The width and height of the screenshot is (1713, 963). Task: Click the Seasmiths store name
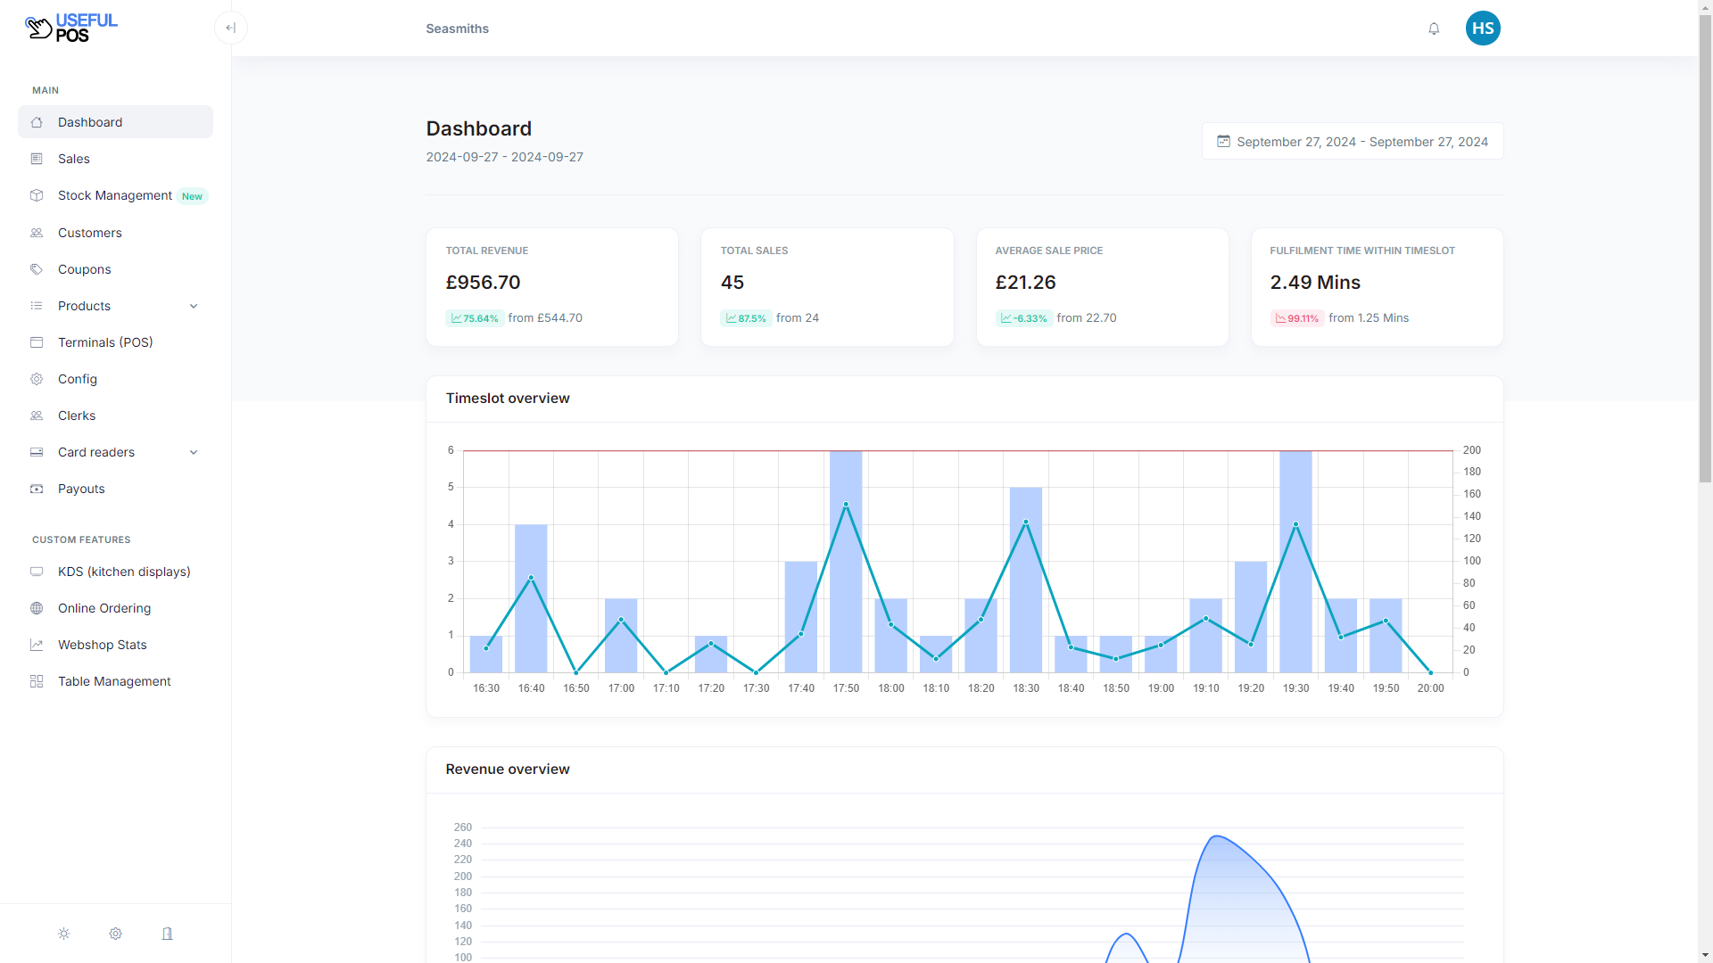pos(457,29)
